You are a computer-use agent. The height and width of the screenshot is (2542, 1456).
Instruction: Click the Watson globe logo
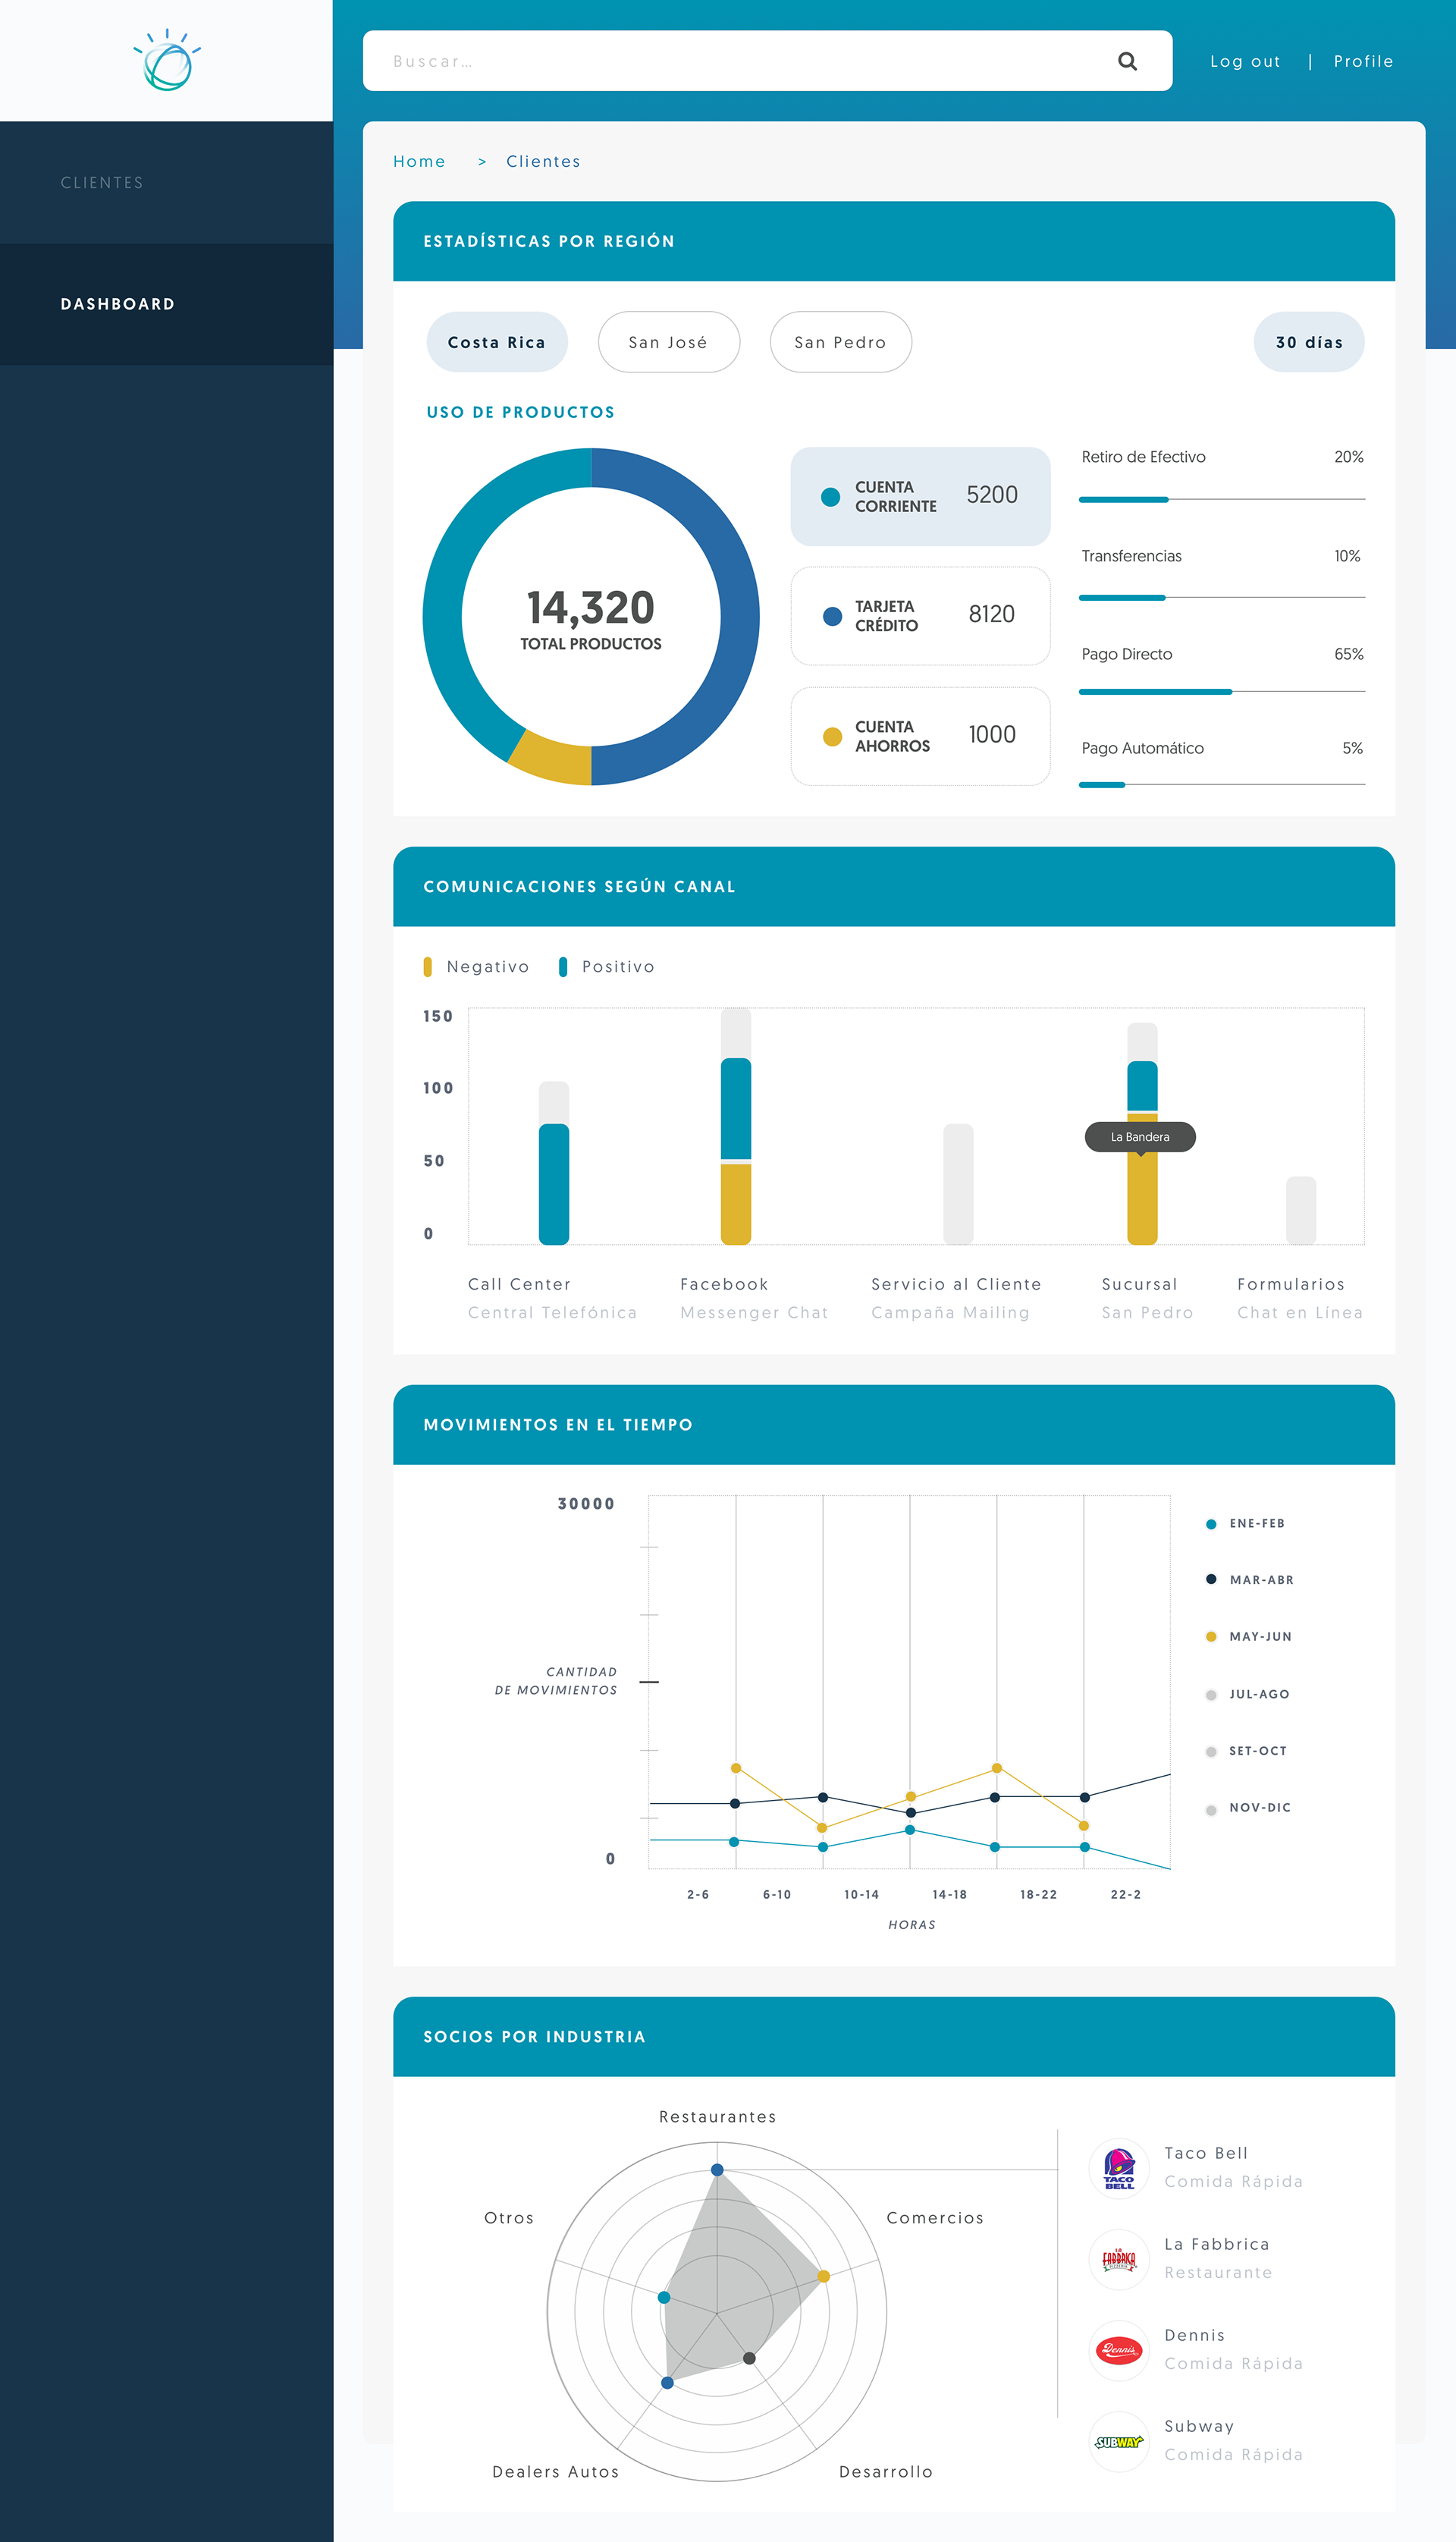[x=167, y=62]
